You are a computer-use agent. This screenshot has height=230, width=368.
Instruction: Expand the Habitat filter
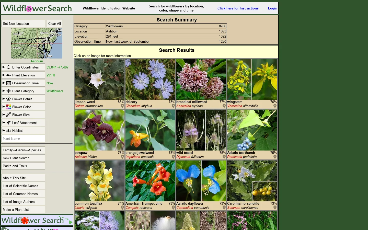tap(23, 131)
